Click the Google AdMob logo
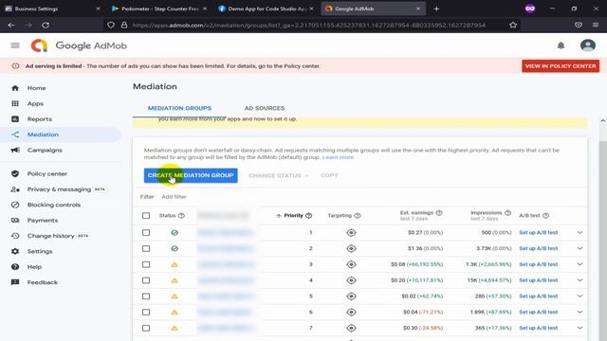This screenshot has width=607, height=341. pos(79,45)
